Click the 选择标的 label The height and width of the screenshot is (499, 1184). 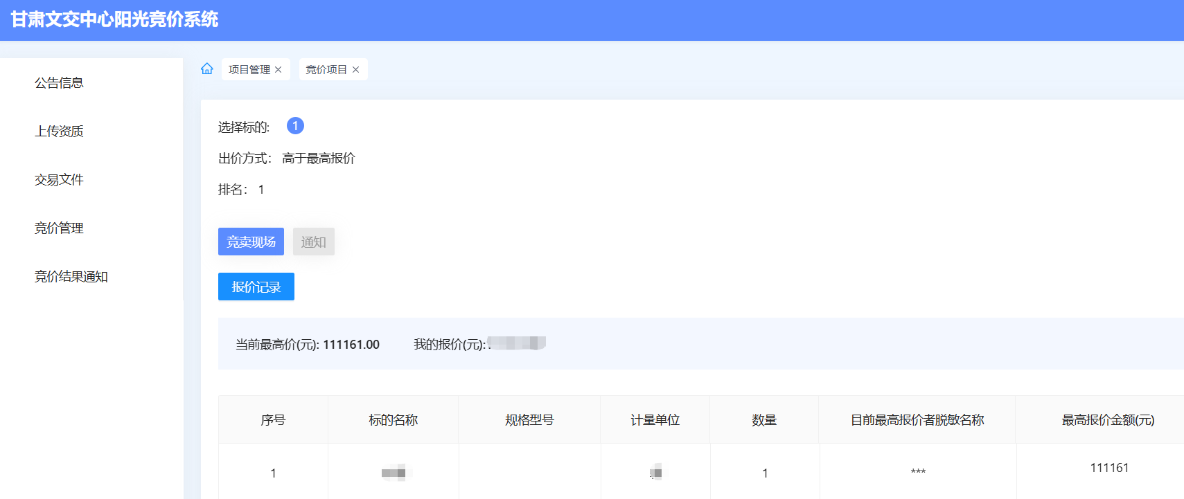(x=244, y=127)
